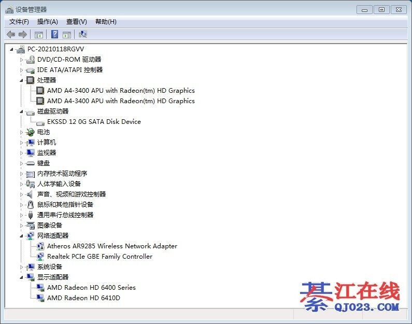
Task: Click the second AMD A4-3400 APU processor icon
Action: [x=40, y=101]
